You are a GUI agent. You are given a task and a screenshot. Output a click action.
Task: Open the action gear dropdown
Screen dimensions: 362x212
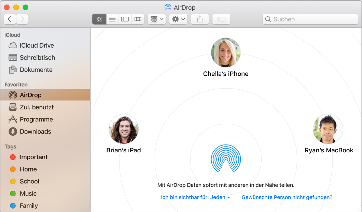[178, 19]
